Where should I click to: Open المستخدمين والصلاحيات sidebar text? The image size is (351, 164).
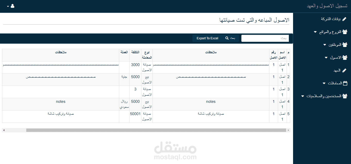[x=324, y=96]
